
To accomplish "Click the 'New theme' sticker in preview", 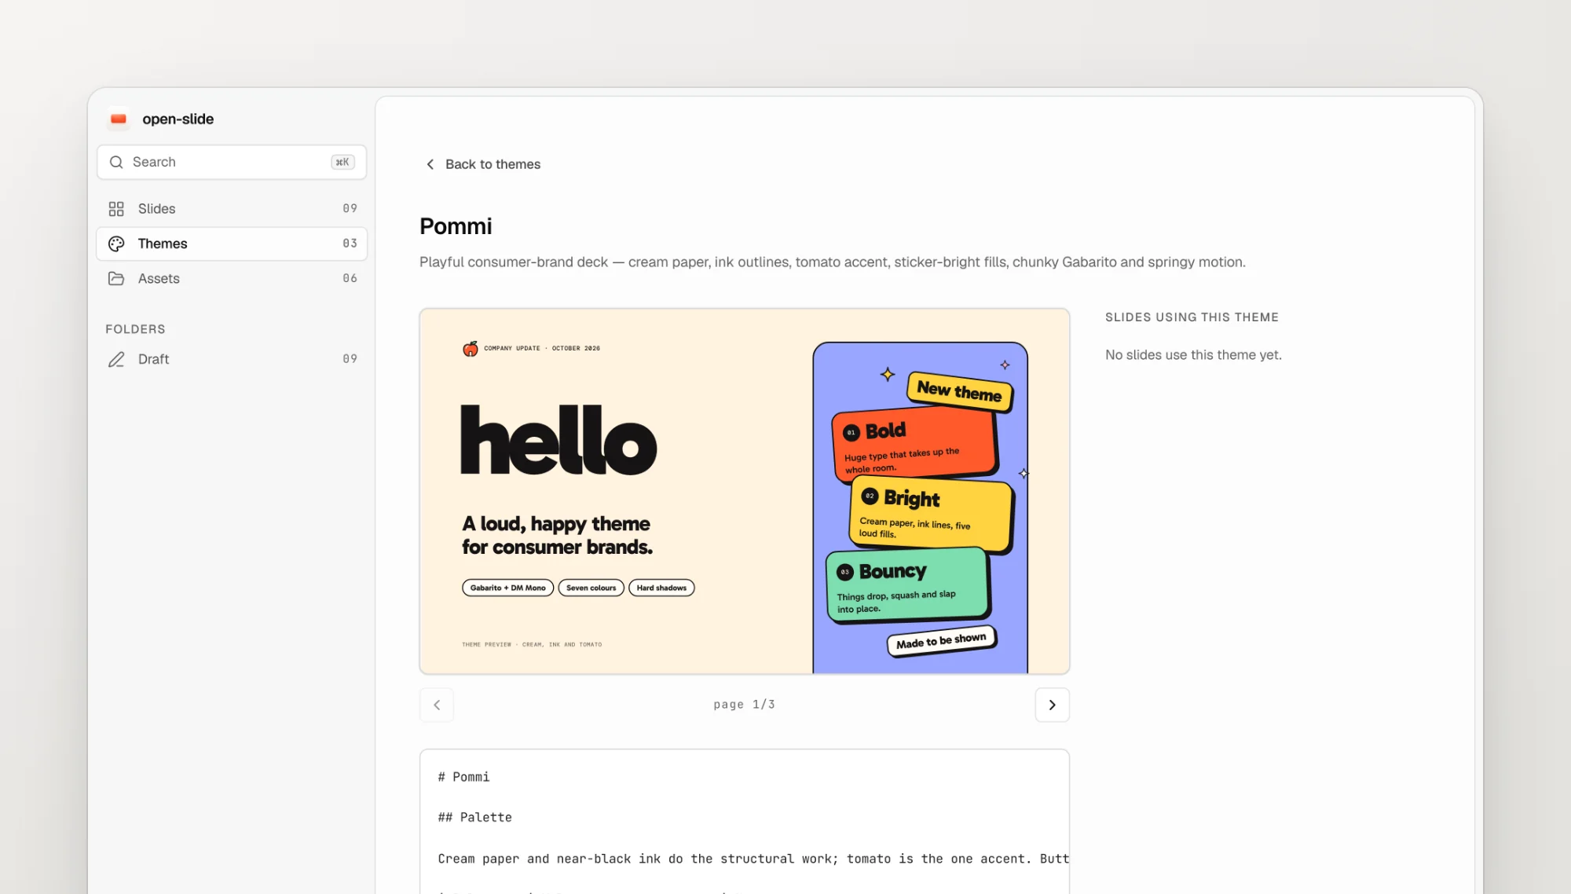I will tap(960, 390).
